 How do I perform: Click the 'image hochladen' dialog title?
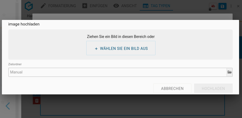pyautogui.click(x=24, y=24)
